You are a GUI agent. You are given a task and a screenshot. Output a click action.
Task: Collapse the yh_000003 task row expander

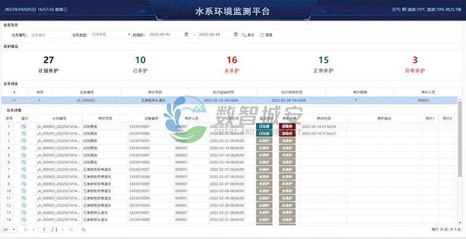coord(14,100)
